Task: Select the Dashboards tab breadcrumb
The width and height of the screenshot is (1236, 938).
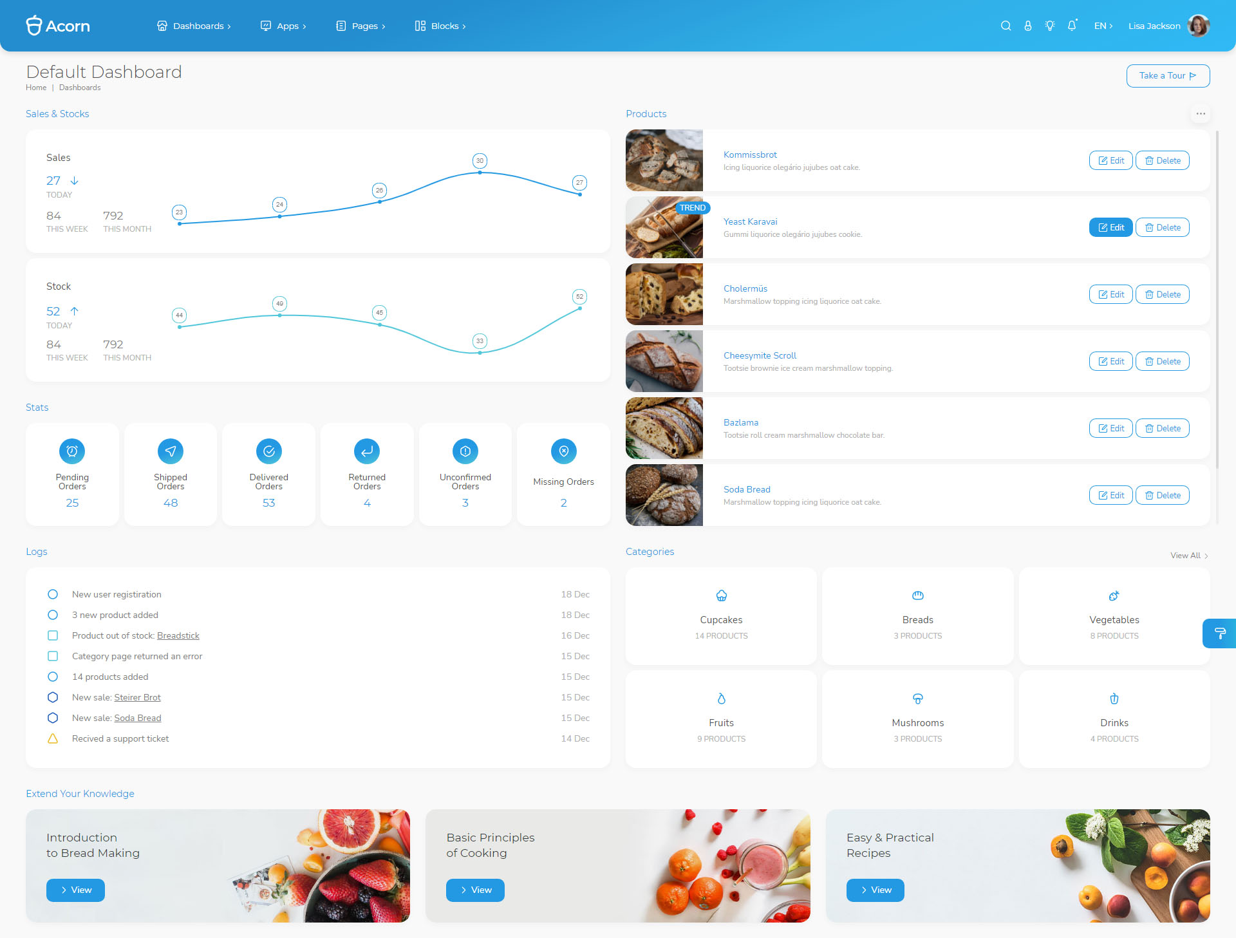Action: click(79, 88)
